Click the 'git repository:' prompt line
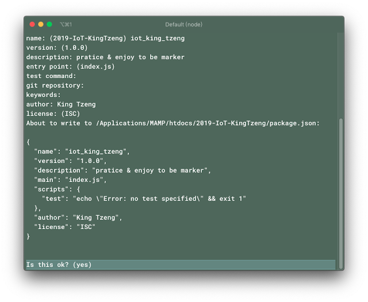The height and width of the screenshot is (302, 368). point(55,86)
